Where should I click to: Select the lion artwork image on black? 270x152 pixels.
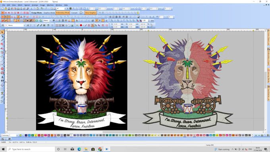coord(82,82)
